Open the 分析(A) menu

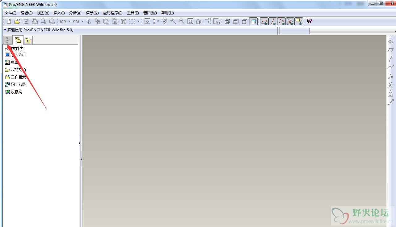click(x=75, y=13)
